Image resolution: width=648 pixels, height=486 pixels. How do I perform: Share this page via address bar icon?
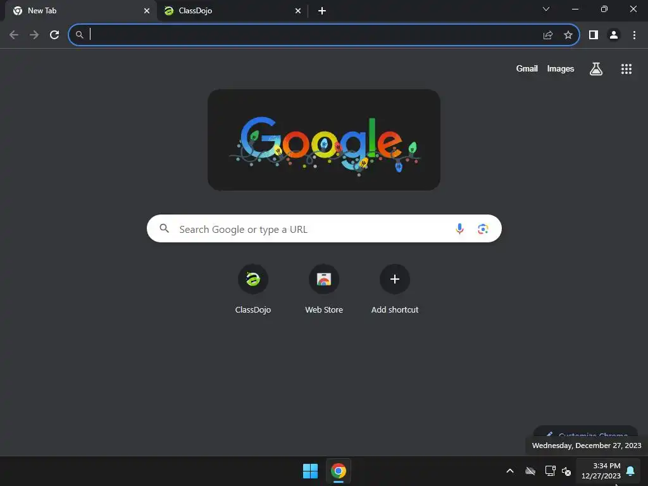(x=547, y=35)
